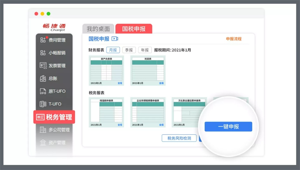Image resolution: width=300 pixels, height=170 pixels.
Task: Open the 增值税申报表 thumbnail
Action: (x=106, y=112)
